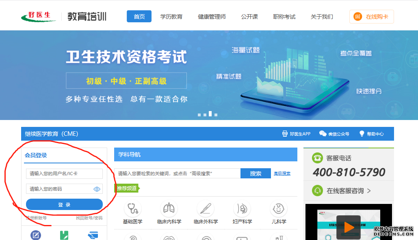Click the 搜索 button
418x240 pixels.
256,174
